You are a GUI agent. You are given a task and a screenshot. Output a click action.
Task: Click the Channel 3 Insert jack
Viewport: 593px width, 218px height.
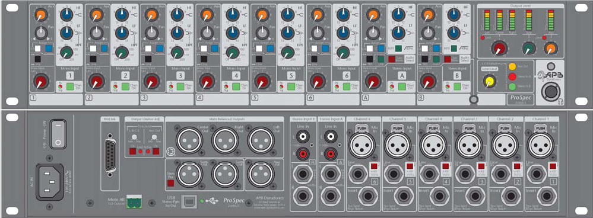pos(475,195)
